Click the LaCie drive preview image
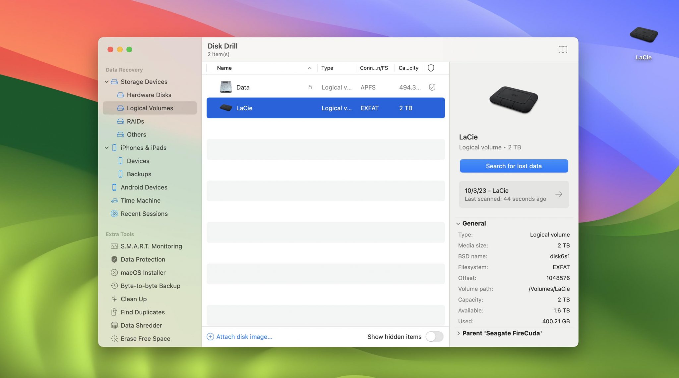This screenshot has width=679, height=378. coord(514,99)
